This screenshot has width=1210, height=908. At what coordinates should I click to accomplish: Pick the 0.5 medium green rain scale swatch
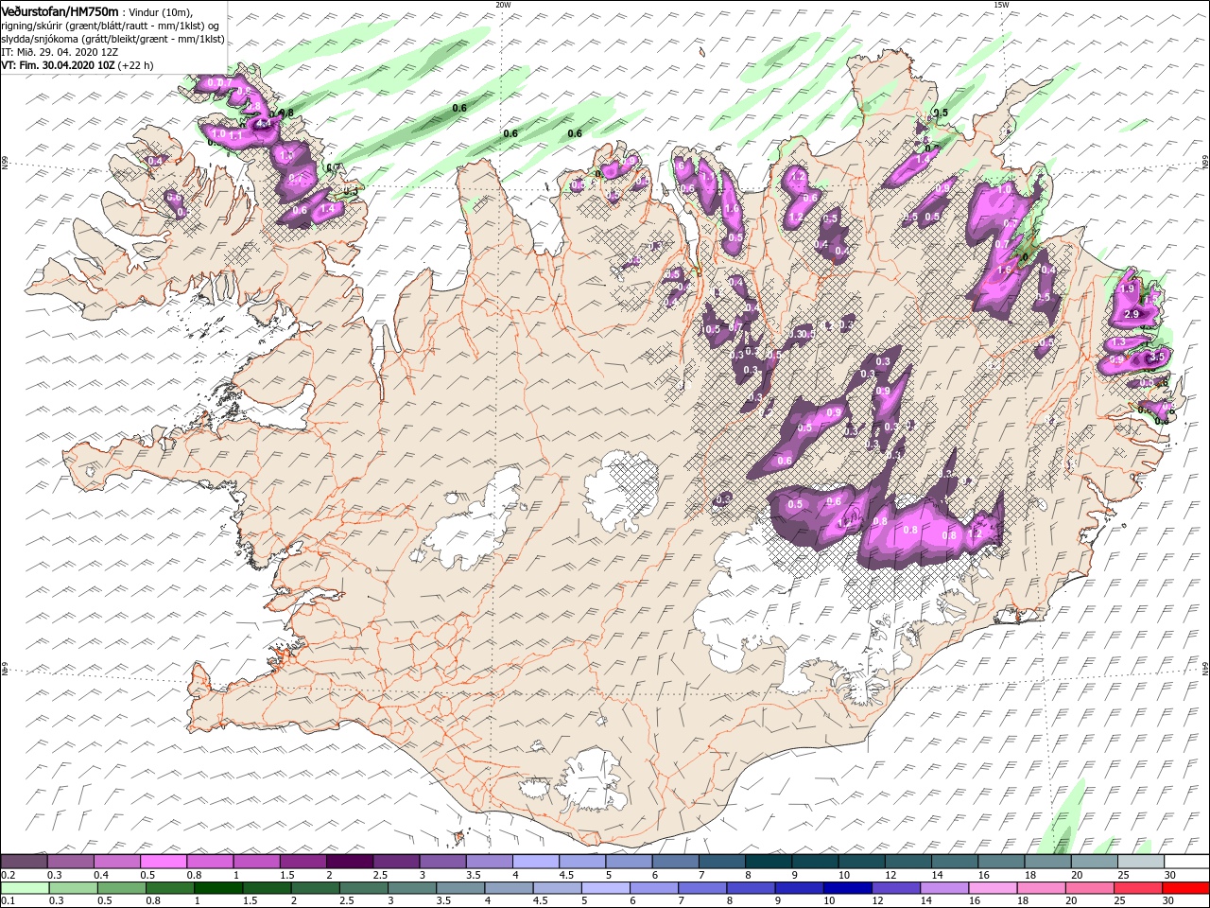tap(121, 888)
